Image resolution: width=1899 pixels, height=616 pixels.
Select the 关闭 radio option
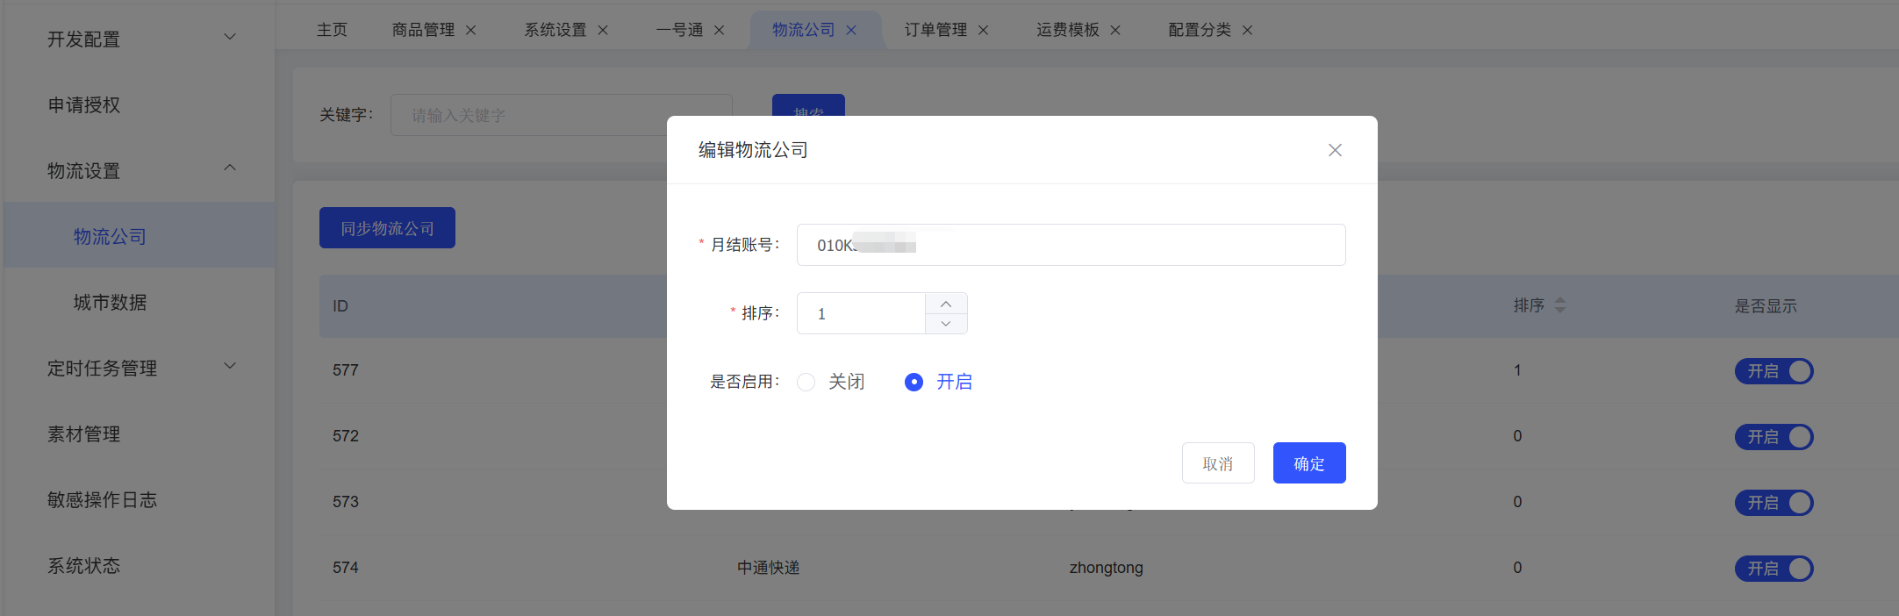[806, 383]
